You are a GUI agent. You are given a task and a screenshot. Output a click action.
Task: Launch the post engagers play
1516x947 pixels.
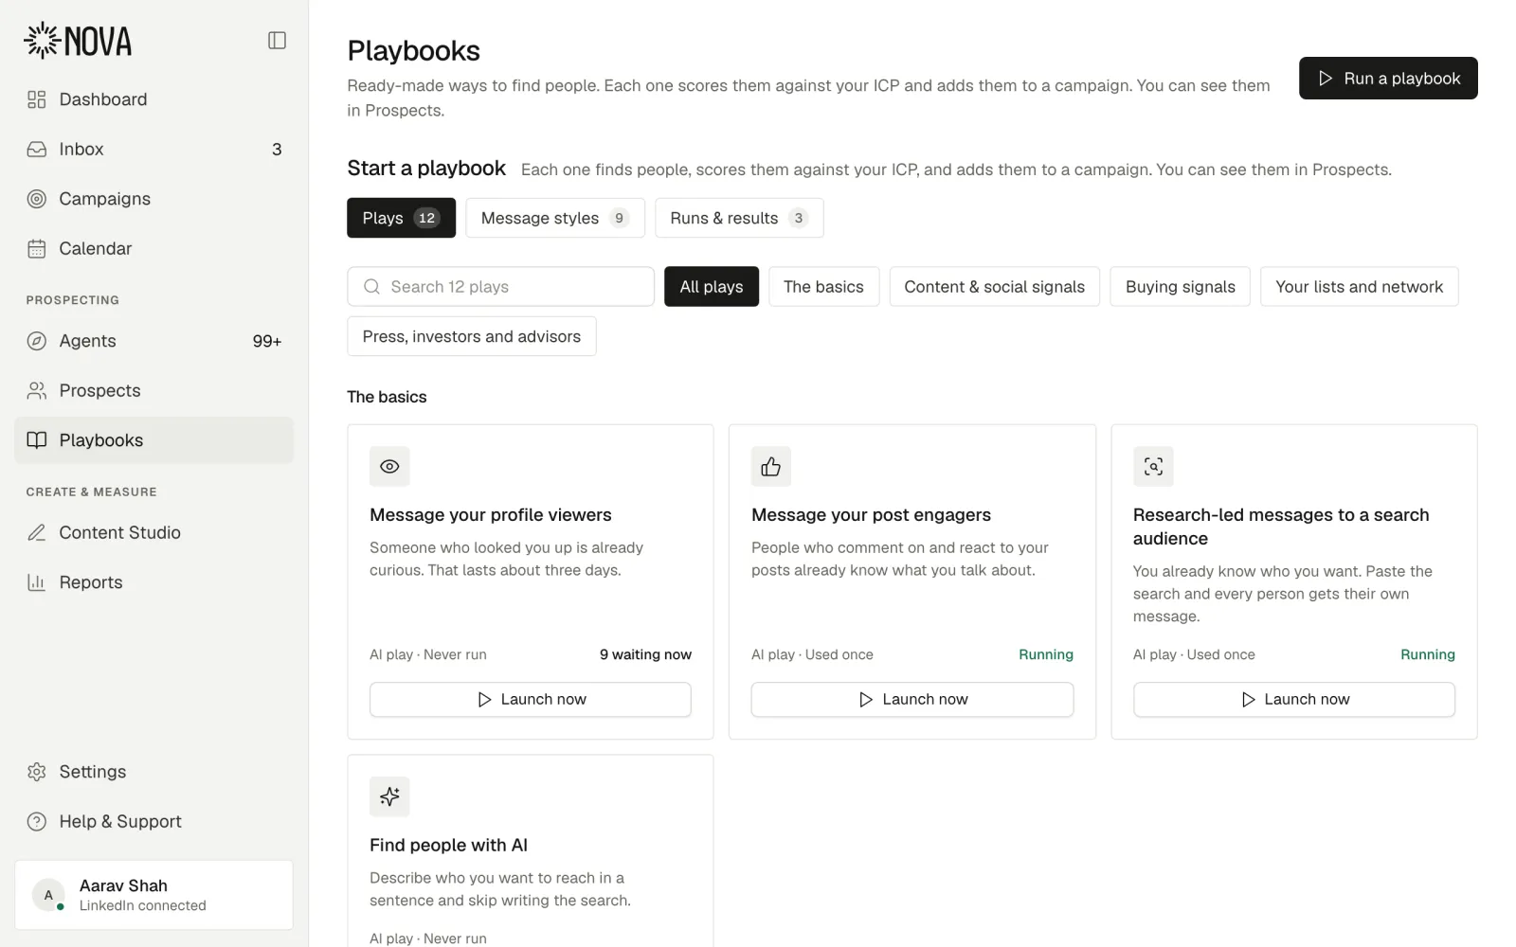[912, 699]
